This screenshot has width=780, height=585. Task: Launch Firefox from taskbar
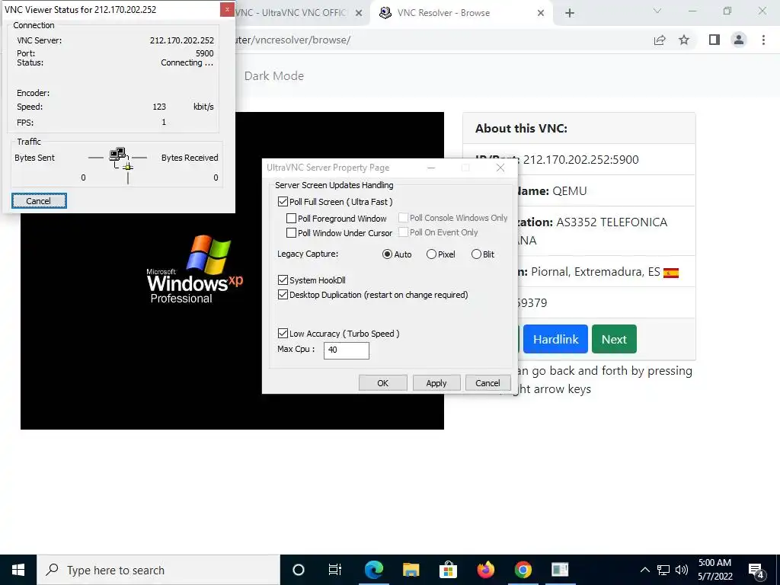[485, 570]
